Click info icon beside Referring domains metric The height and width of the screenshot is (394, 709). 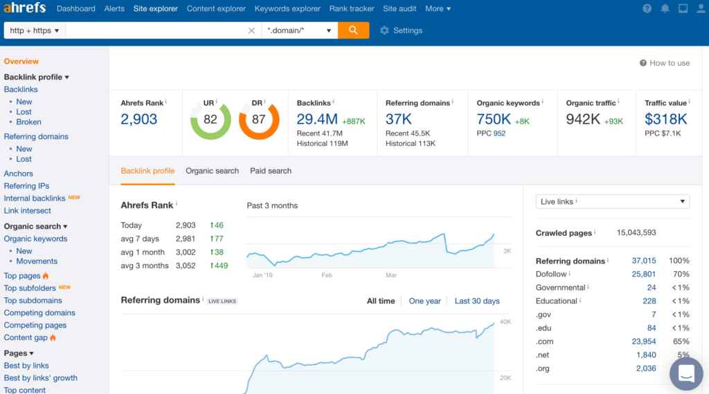453,101
